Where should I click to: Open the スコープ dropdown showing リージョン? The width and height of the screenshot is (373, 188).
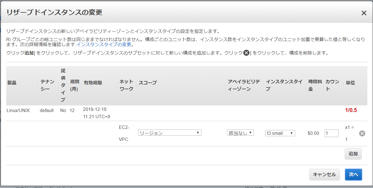click(x=170, y=133)
